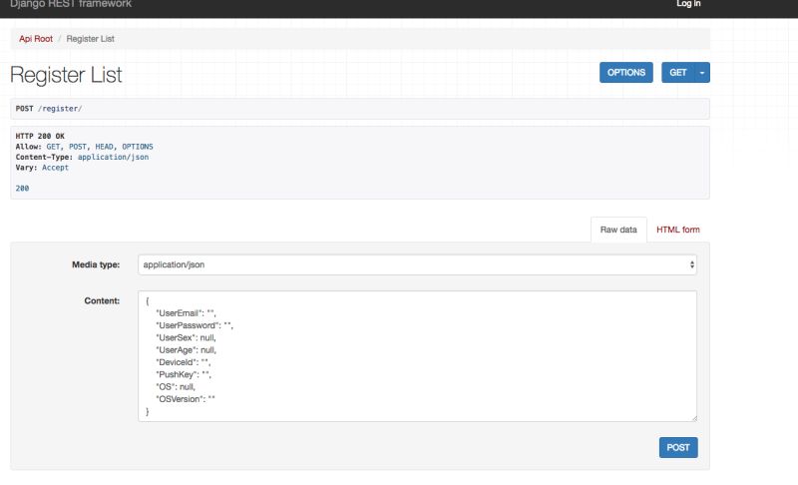Click the Log in link
This screenshot has height=485, width=798.
688,4
